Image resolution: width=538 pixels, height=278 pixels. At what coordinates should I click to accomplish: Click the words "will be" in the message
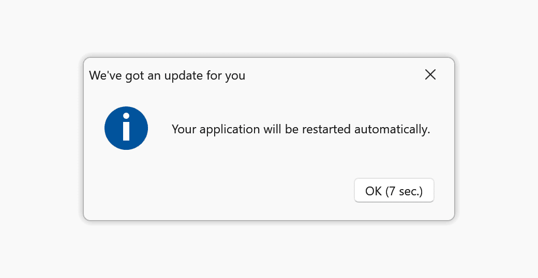click(x=281, y=129)
